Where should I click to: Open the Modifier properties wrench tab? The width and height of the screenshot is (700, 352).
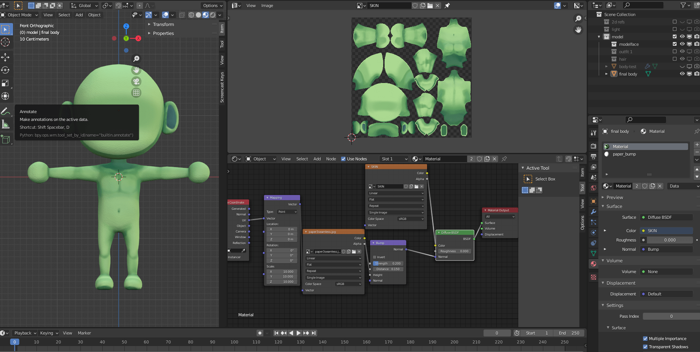[x=594, y=212]
